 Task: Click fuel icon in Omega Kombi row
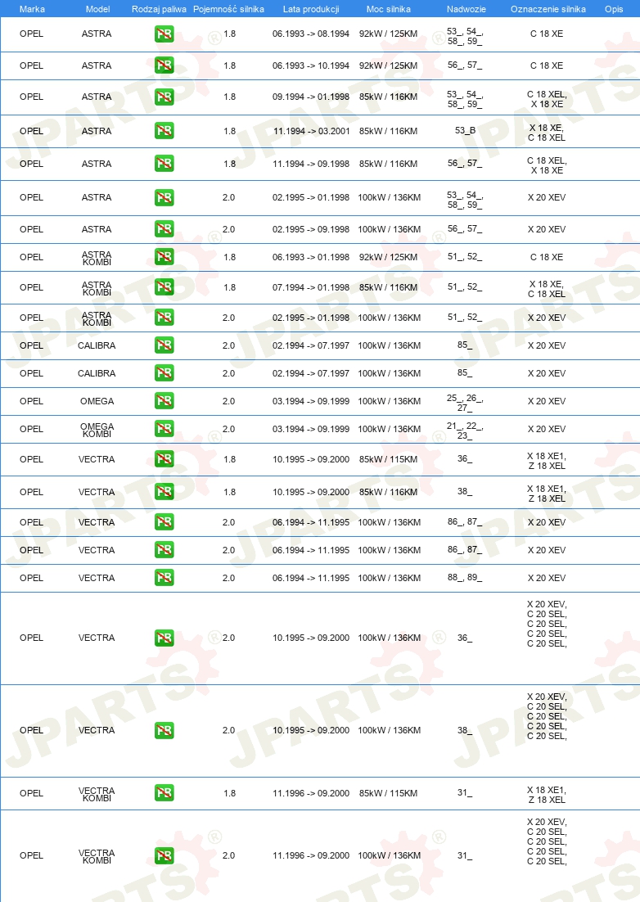click(164, 429)
